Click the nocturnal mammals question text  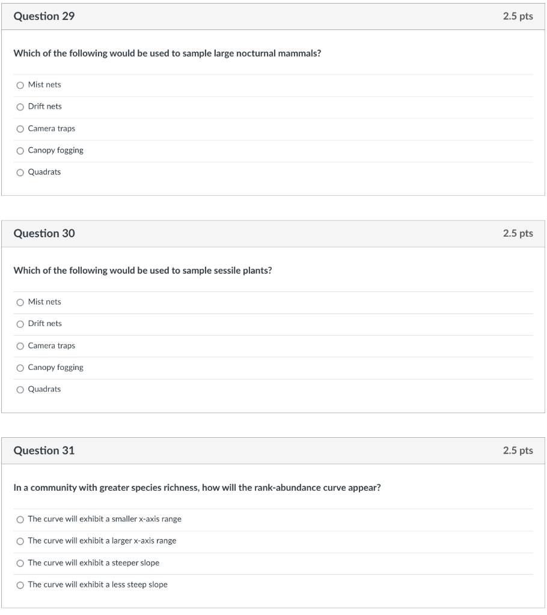(x=167, y=53)
